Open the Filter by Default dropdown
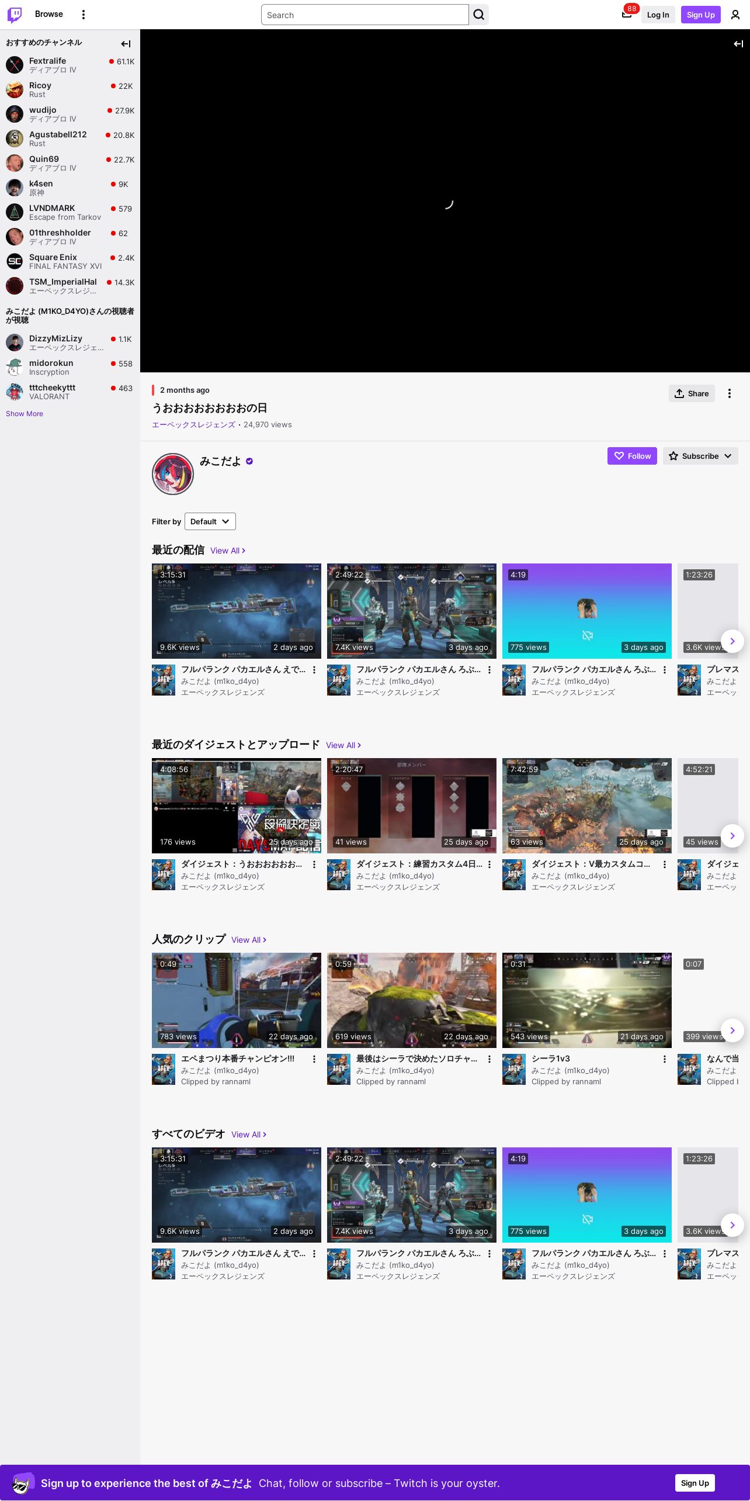This screenshot has width=750, height=1501. pos(210,521)
